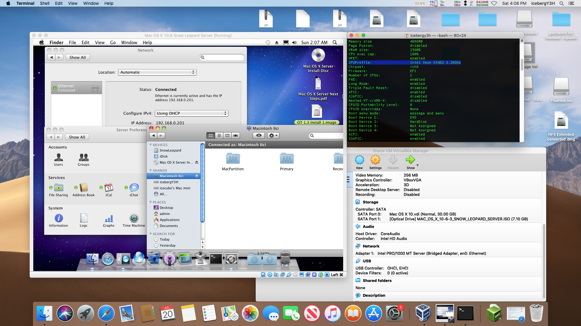Image resolution: width=581 pixels, height=326 pixels.
Task: Open guest Time Machine menu bar icon
Action: coord(268,43)
